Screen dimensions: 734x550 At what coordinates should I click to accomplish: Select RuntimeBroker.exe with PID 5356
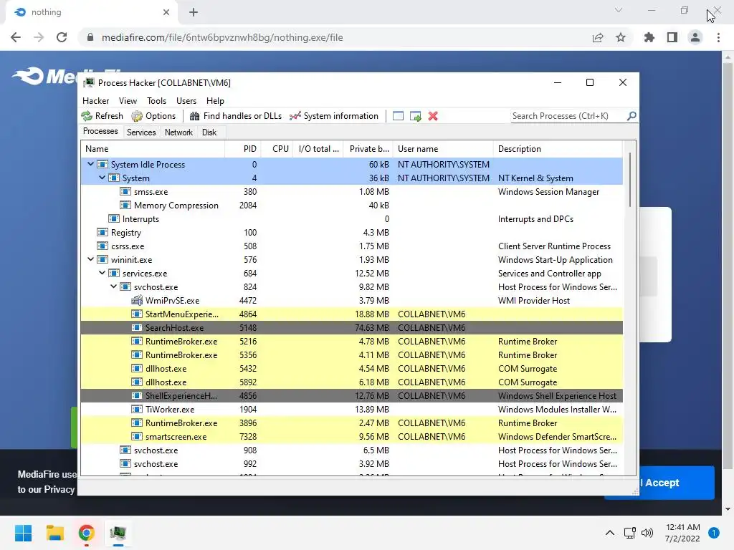coord(351,354)
